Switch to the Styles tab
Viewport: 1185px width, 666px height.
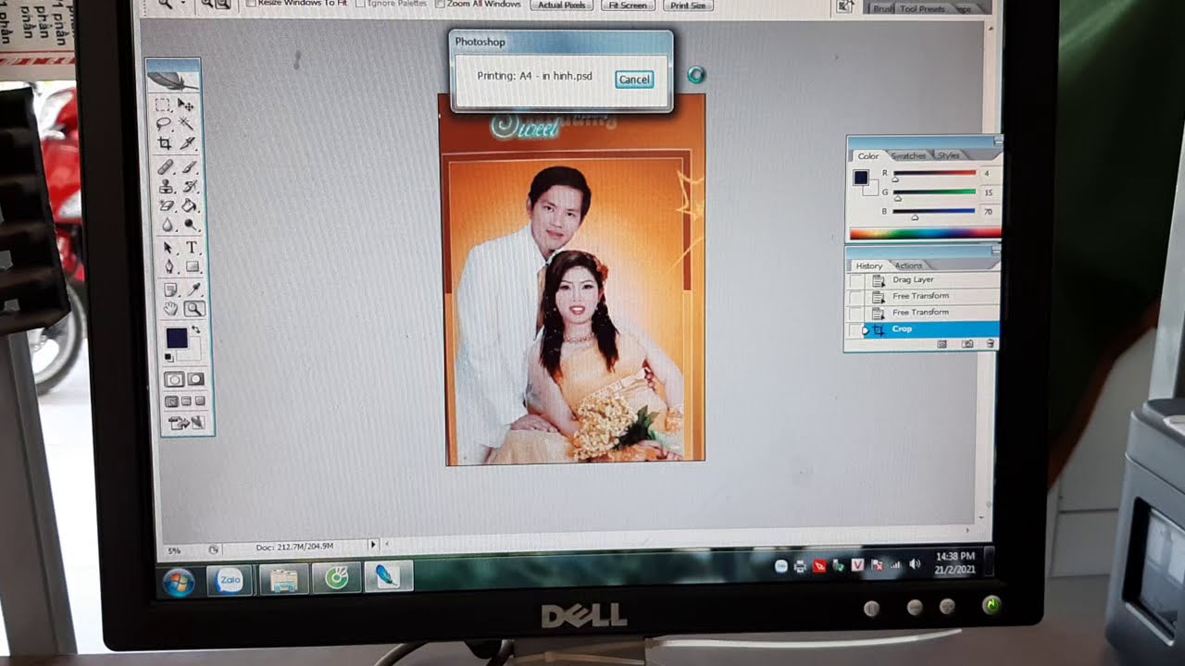pyautogui.click(x=948, y=155)
